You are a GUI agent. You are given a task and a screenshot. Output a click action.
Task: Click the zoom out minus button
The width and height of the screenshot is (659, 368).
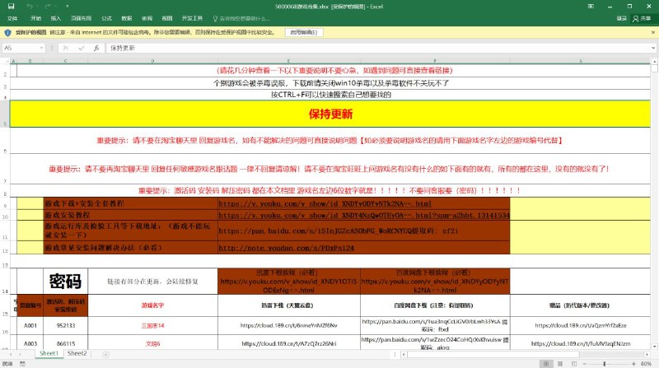tap(585, 364)
